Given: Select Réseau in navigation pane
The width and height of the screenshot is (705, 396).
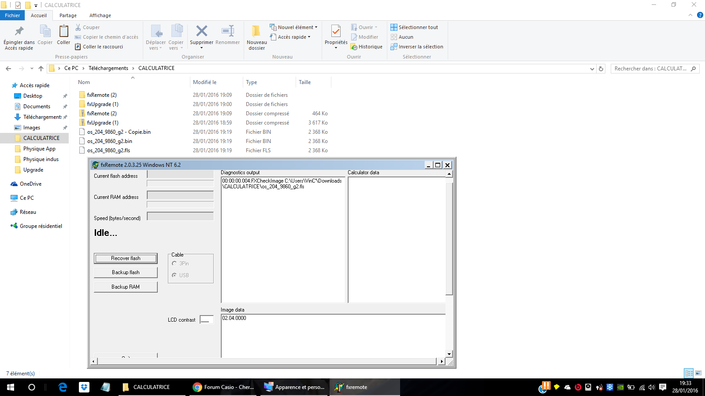Looking at the screenshot, I should pos(28,212).
